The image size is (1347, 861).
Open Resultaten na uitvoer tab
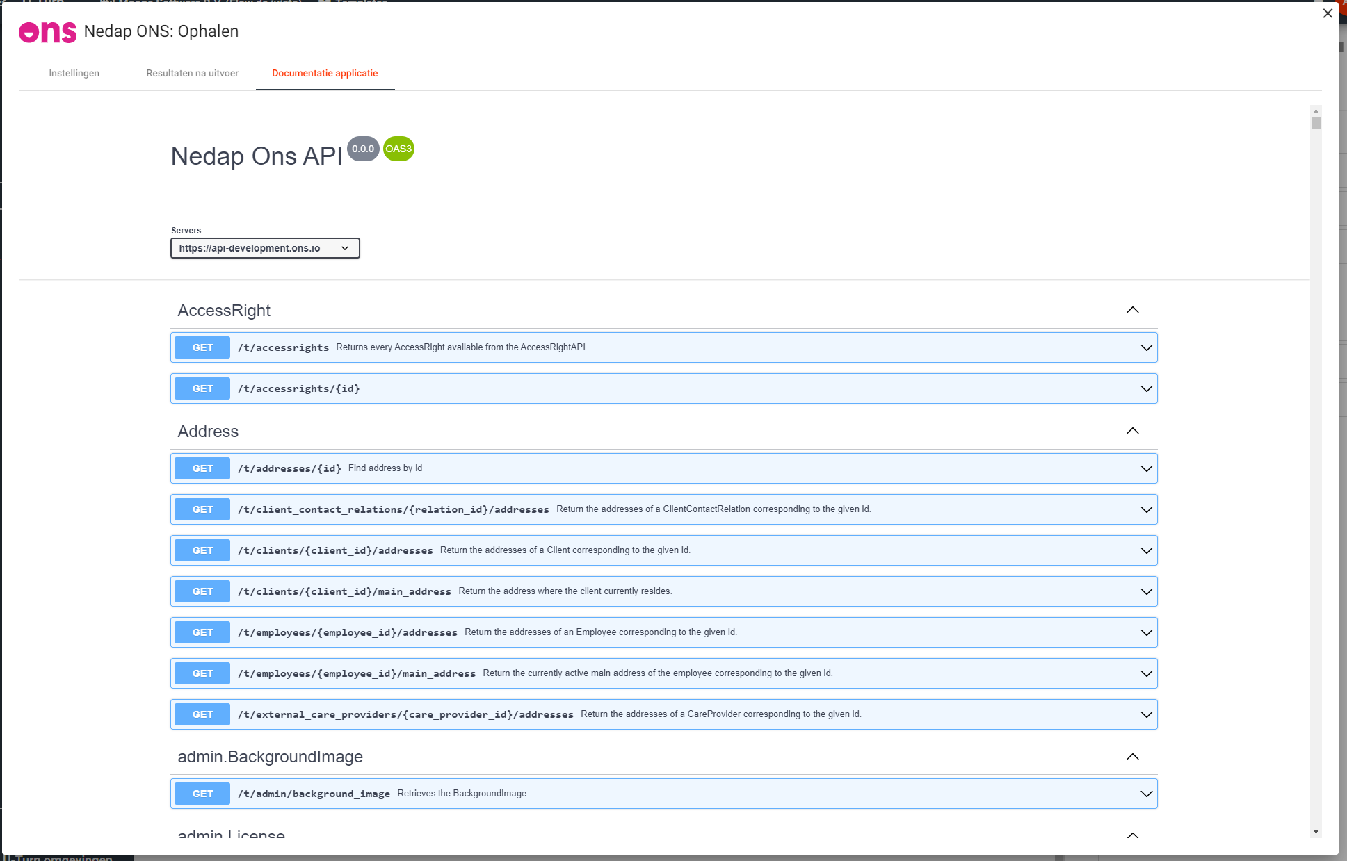(x=192, y=73)
